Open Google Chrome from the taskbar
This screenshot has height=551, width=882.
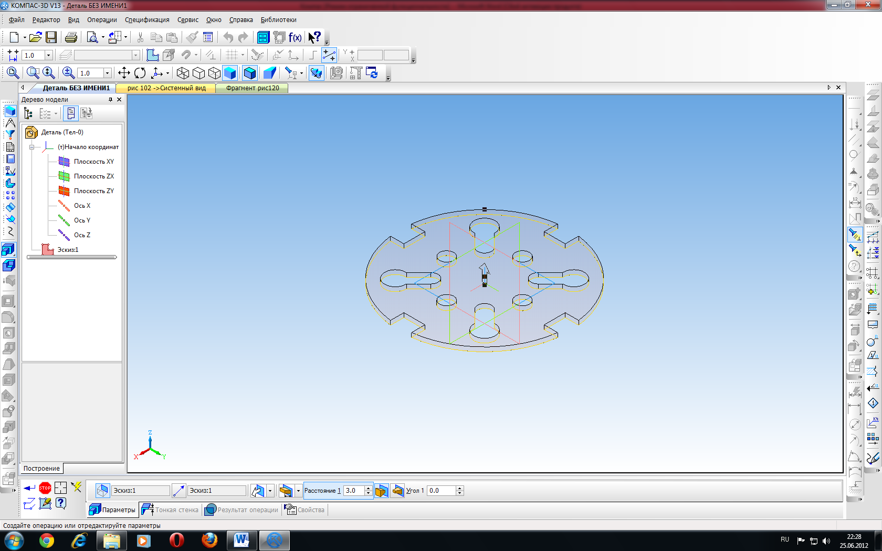[x=47, y=541]
